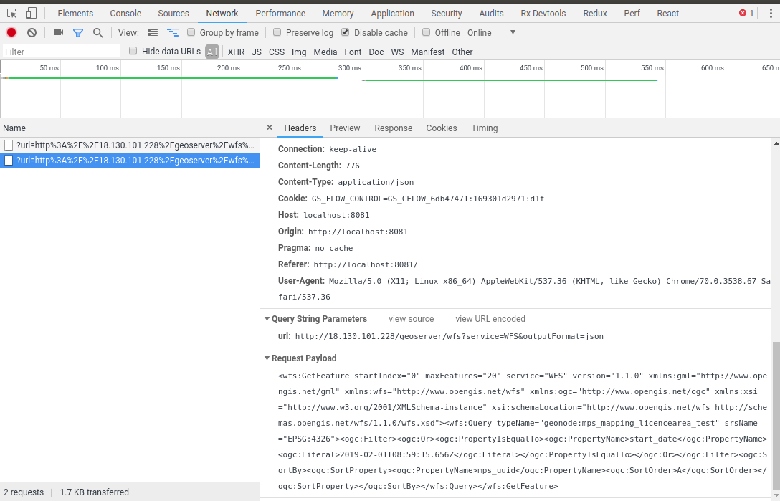This screenshot has height=501, width=780.
Task: Open the network filter funnel icon
Action: 79,32
